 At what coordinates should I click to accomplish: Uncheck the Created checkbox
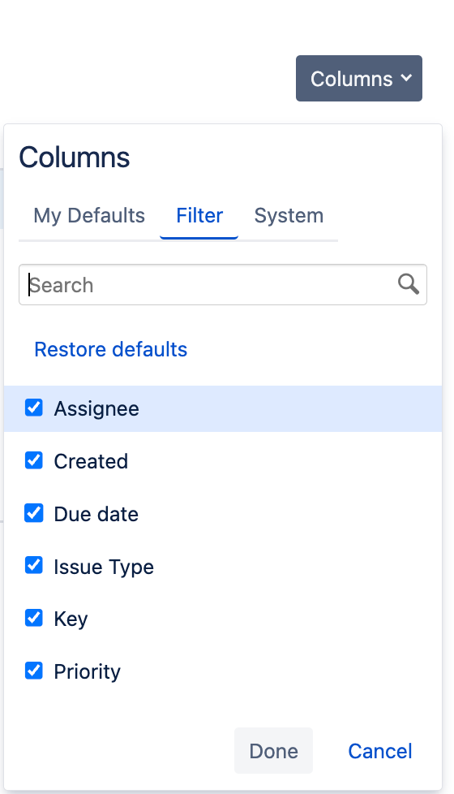[34, 460]
